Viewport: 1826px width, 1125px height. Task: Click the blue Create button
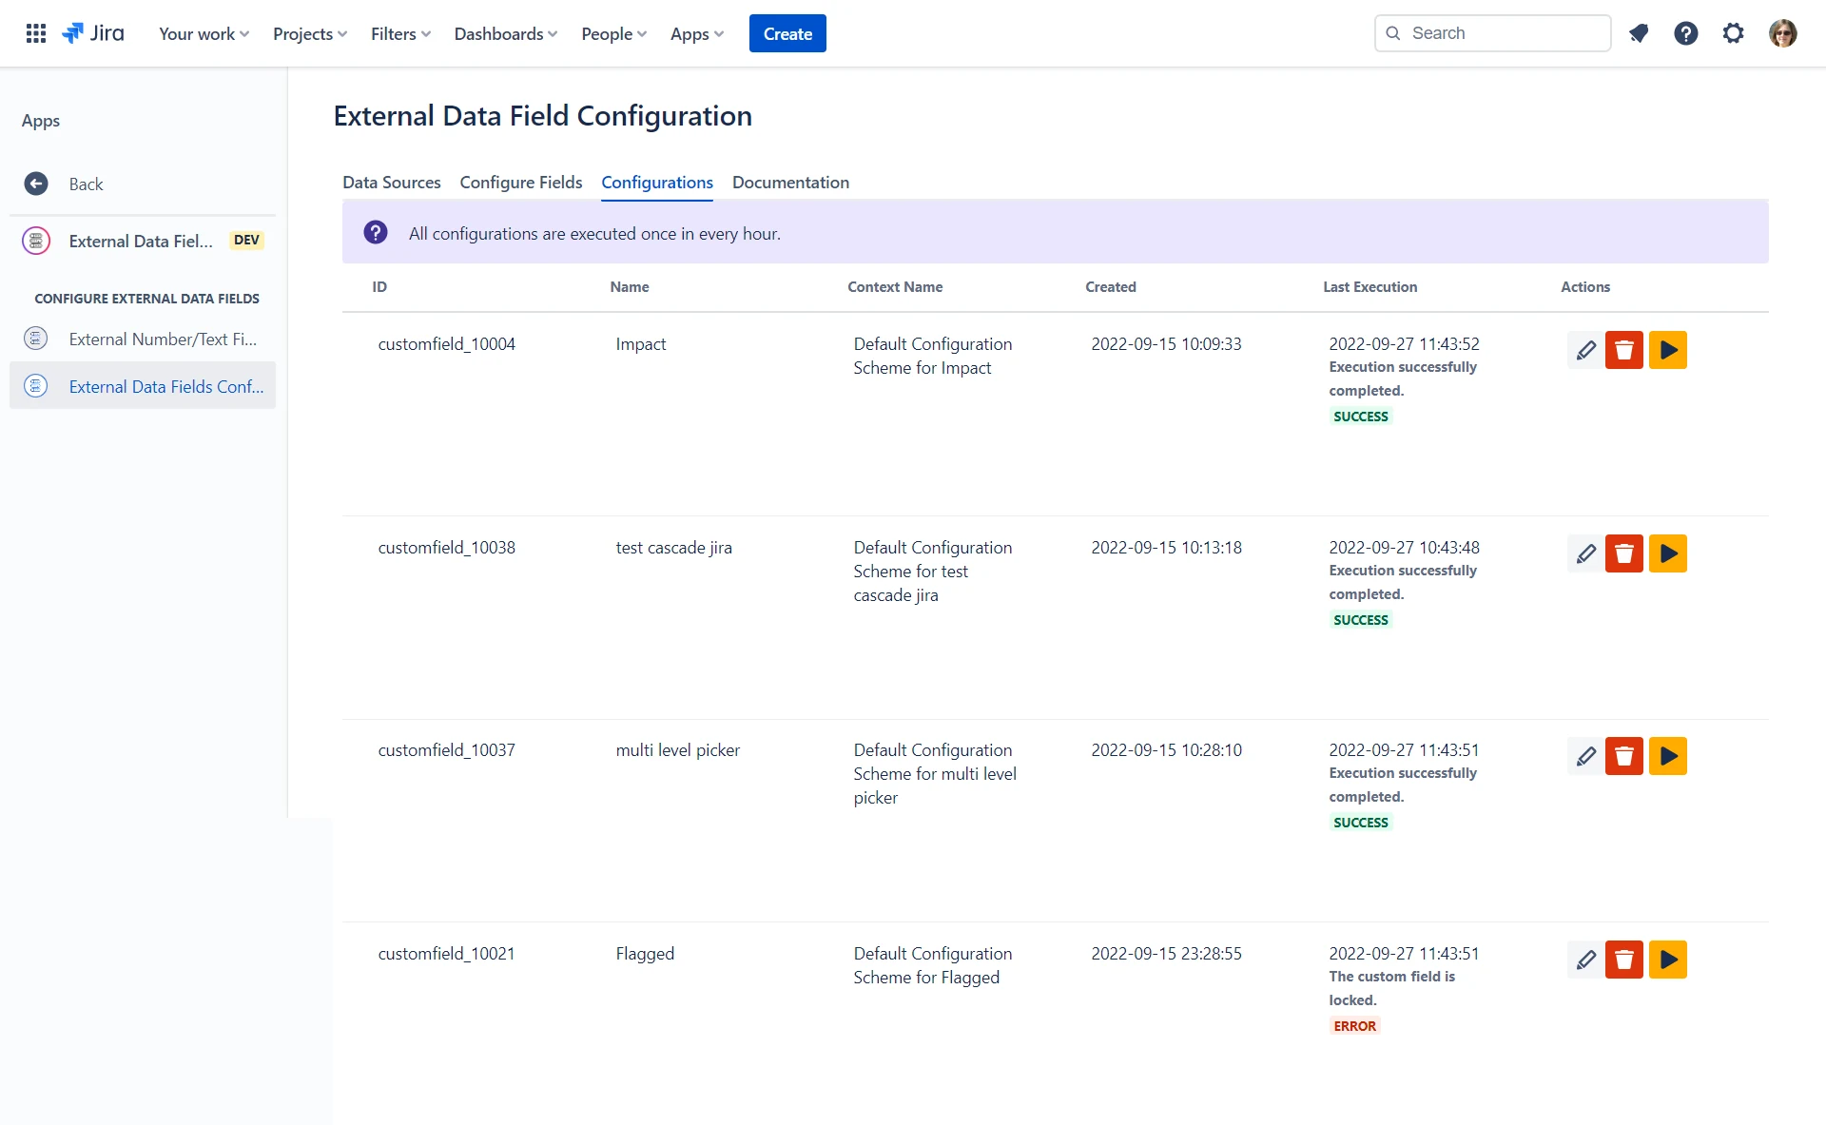pos(787,33)
